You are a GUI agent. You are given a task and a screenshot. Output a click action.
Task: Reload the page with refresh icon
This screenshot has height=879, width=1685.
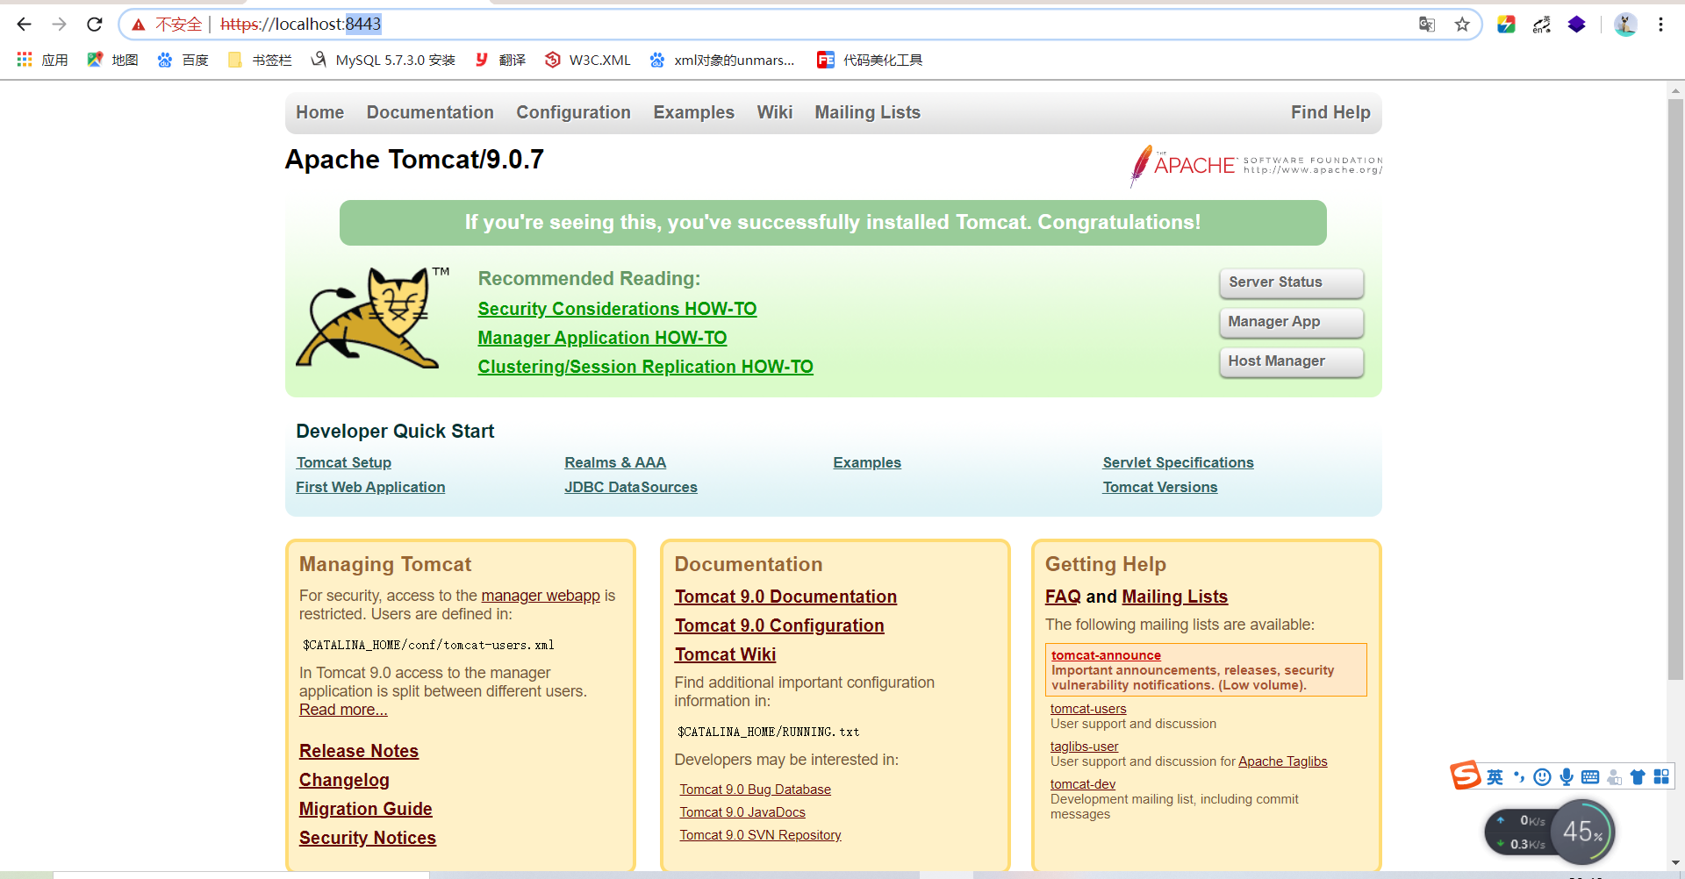click(95, 25)
